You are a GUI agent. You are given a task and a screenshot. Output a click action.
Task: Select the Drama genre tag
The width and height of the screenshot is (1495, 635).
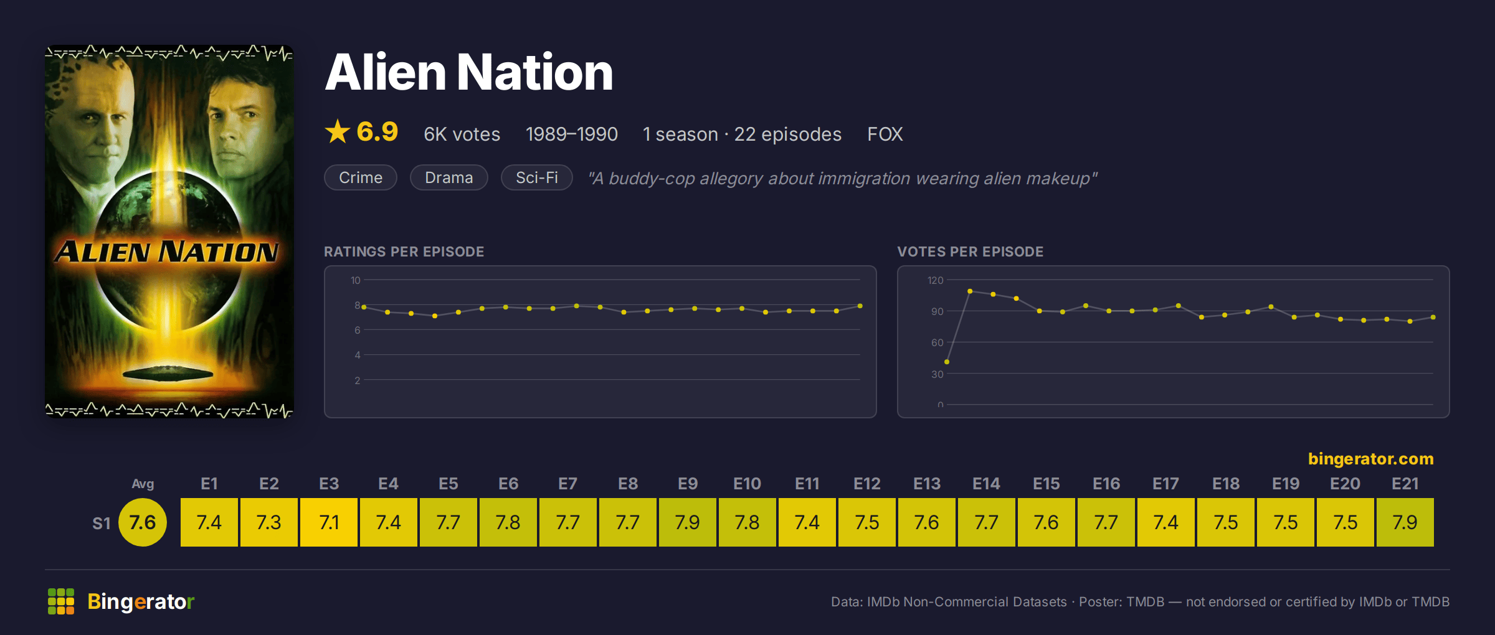point(448,177)
